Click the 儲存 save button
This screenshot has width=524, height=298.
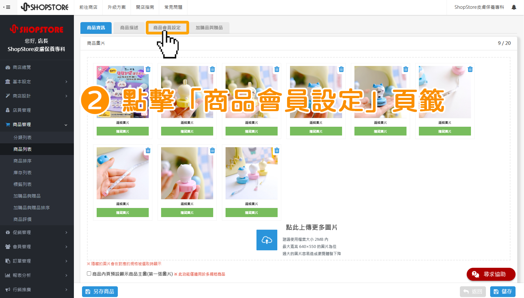click(503, 292)
